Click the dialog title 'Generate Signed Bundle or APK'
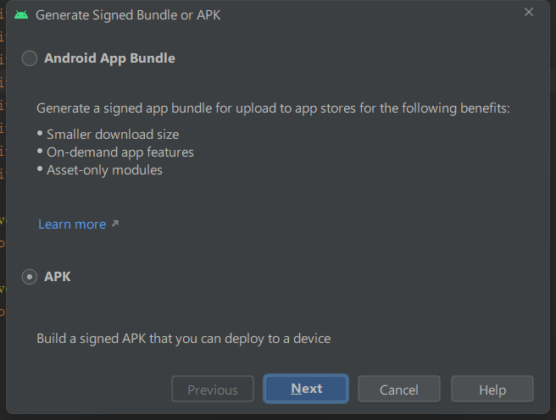The image size is (556, 420). tap(128, 14)
